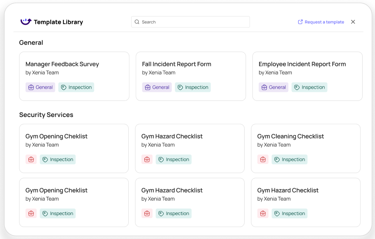
Task: Click General briefcase tag on Manager Feedback Survey
Action: (40, 87)
